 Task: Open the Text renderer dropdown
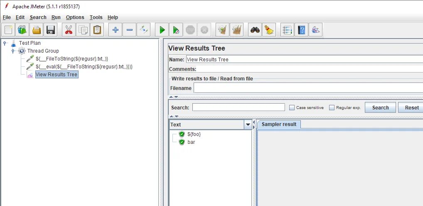[x=248, y=124]
